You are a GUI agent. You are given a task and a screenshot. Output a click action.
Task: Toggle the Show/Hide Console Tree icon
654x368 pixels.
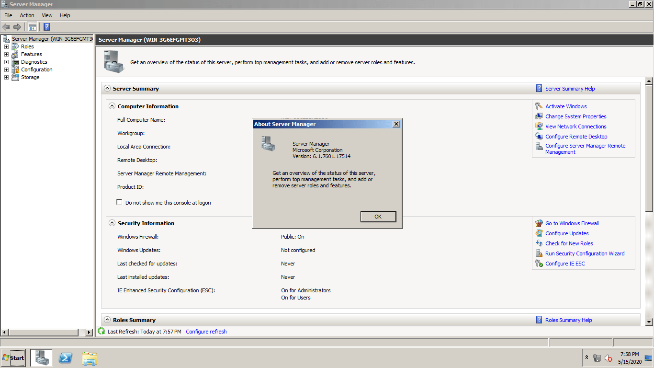32,27
